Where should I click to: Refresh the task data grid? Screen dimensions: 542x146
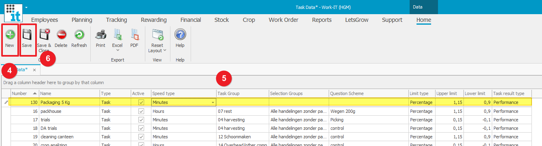[79, 35]
